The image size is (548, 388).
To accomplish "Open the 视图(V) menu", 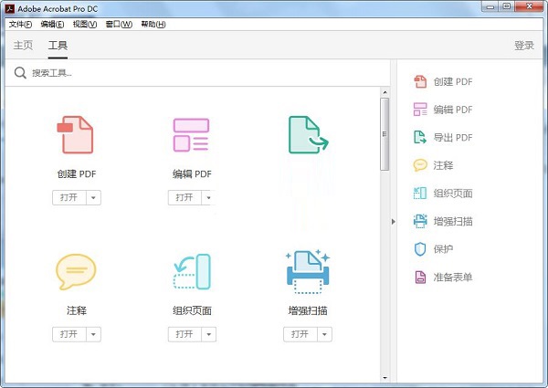I will coord(85,24).
